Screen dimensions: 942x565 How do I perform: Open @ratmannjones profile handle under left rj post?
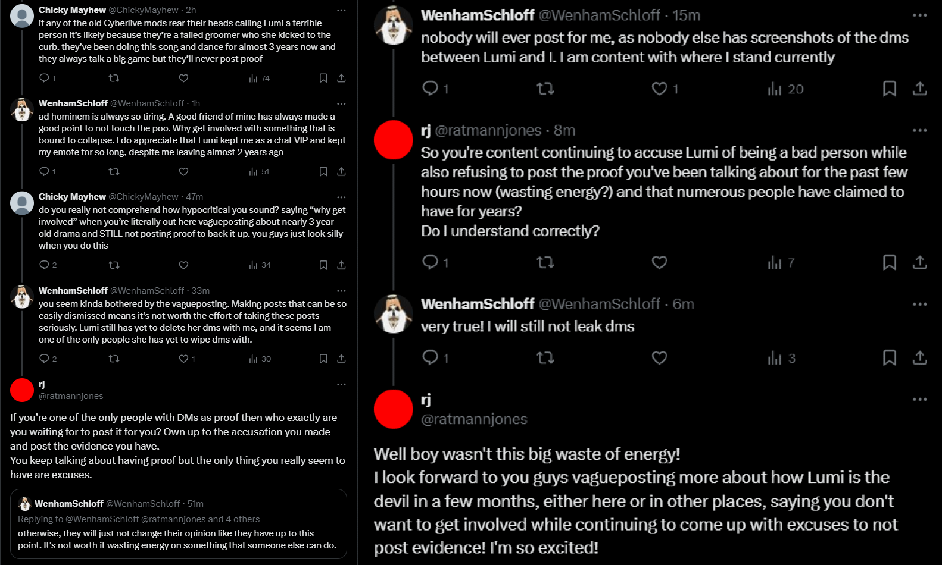(x=71, y=396)
